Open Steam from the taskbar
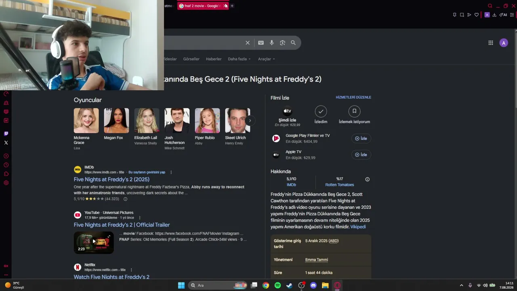The height and width of the screenshot is (291, 517). (x=289, y=285)
